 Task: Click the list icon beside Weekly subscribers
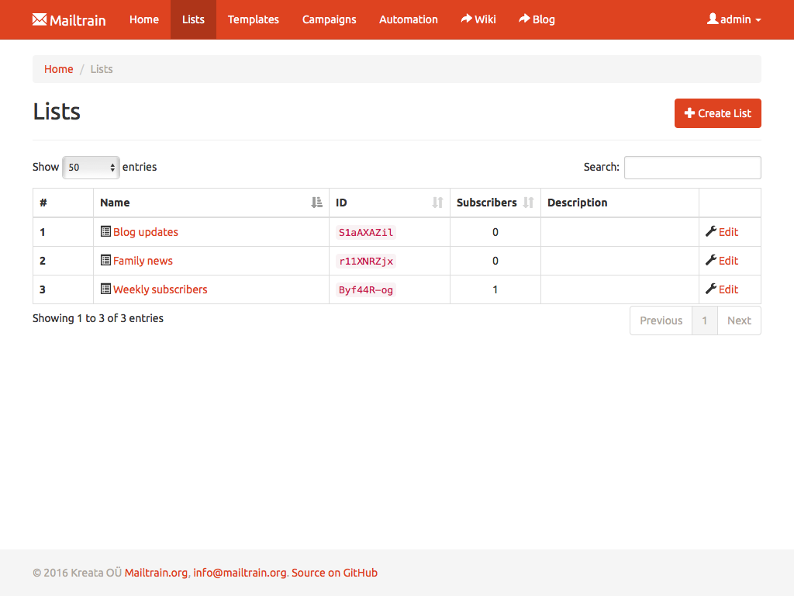coord(106,289)
